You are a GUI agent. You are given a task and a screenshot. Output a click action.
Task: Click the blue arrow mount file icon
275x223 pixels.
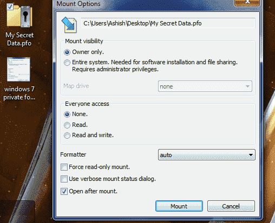(x=69, y=25)
